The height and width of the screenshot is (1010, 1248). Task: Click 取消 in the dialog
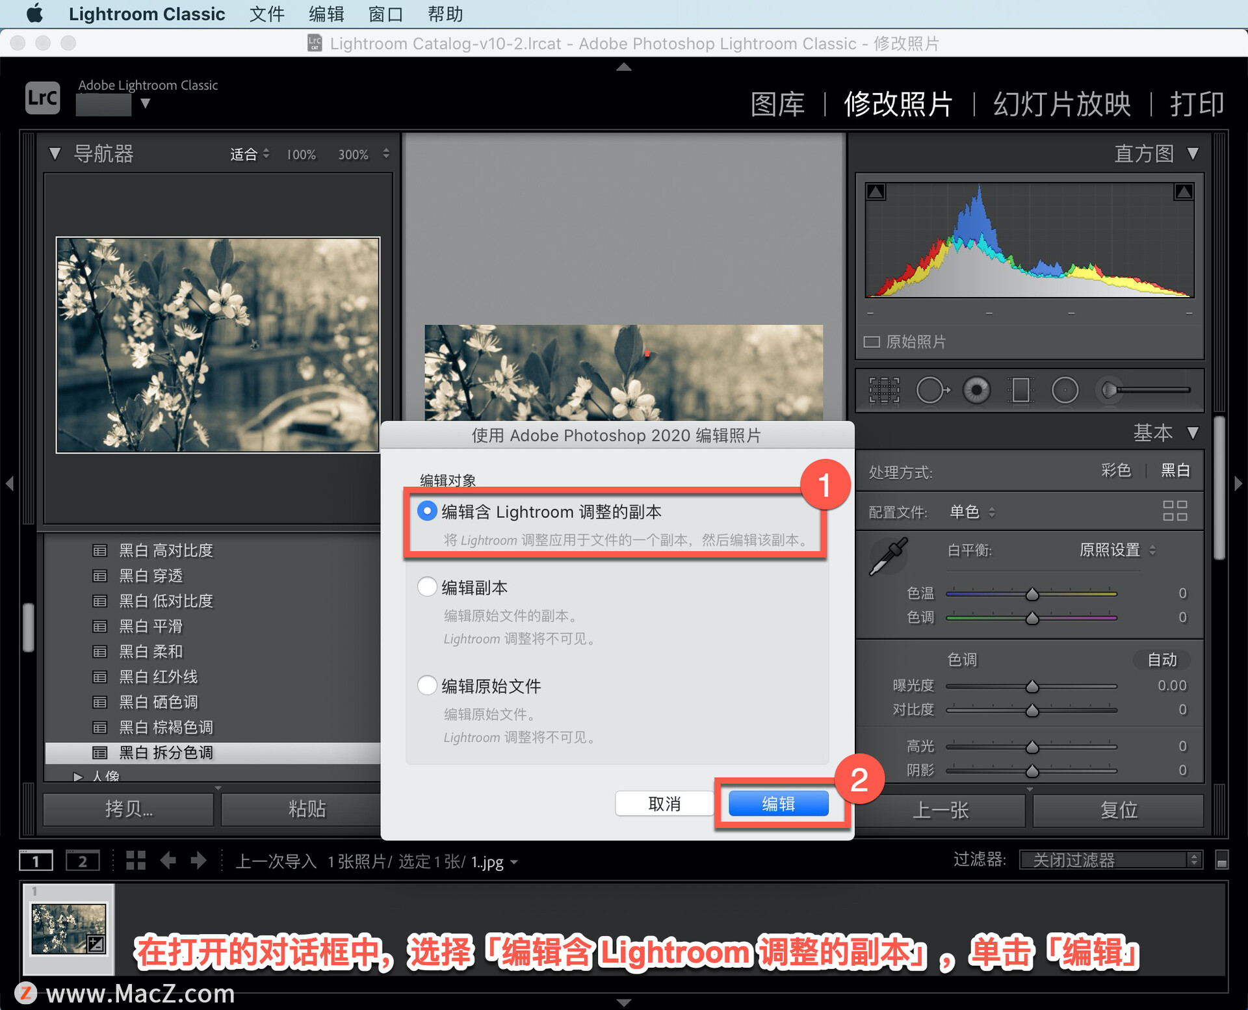[x=664, y=804]
